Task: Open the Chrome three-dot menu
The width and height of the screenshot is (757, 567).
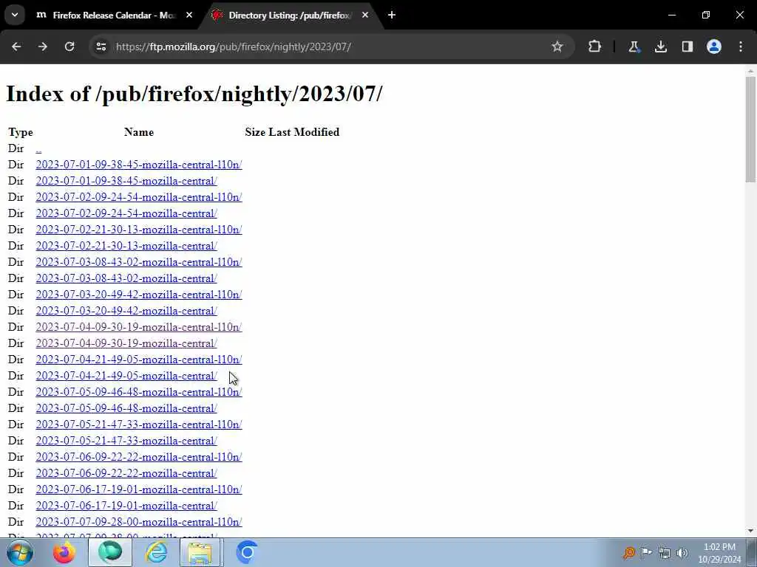Action: [x=741, y=47]
